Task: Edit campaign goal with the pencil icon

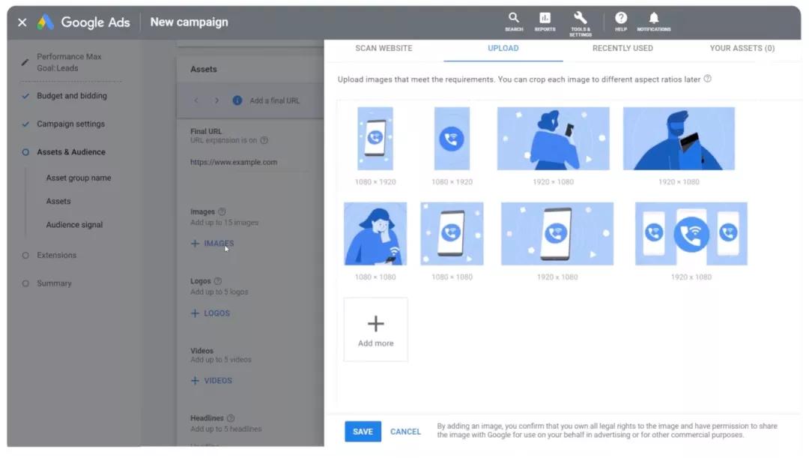Action: pyautogui.click(x=25, y=62)
